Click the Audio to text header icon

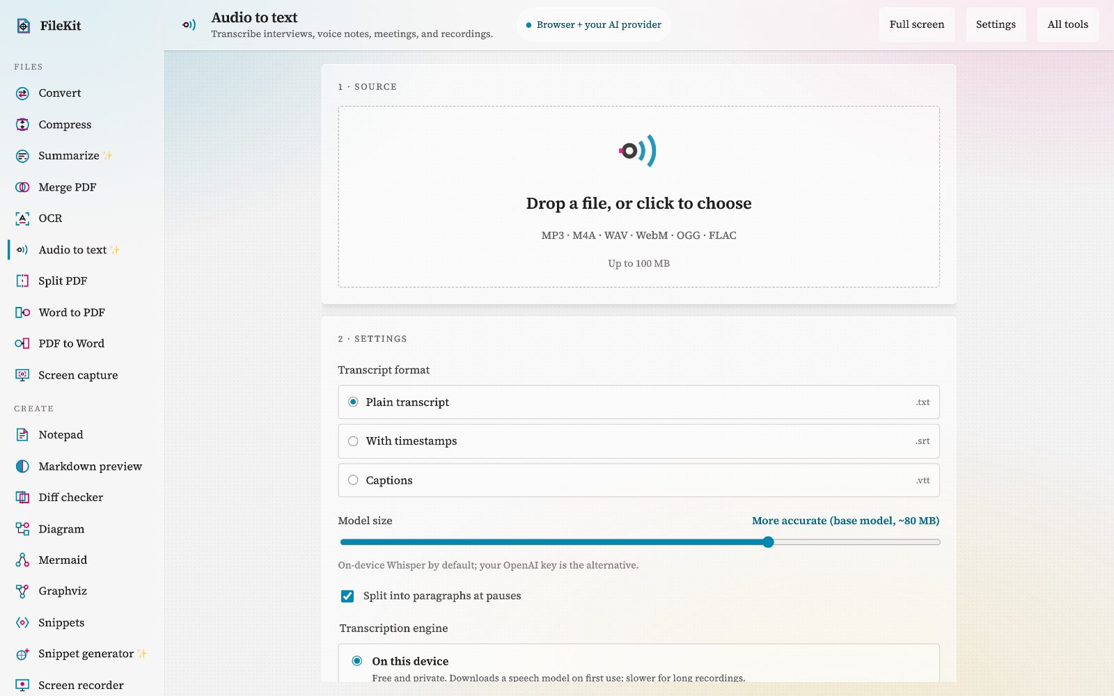click(x=189, y=25)
